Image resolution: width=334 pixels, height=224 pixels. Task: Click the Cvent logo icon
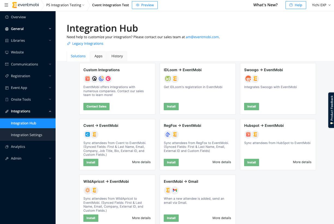pyautogui.click(x=87, y=134)
